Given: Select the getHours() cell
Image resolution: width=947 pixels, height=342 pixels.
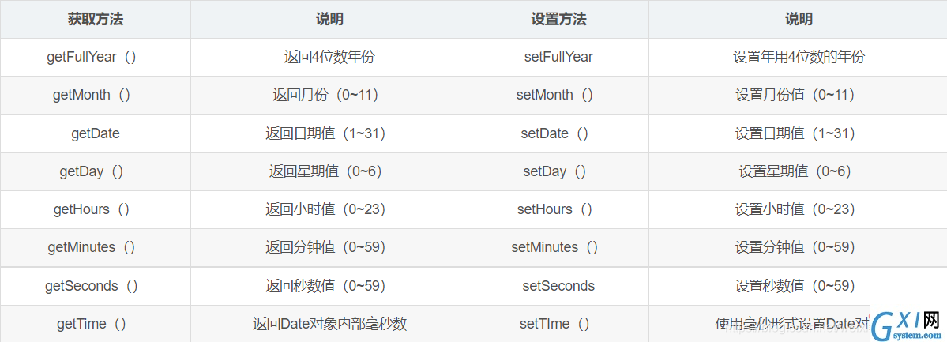Looking at the screenshot, I should pyautogui.click(x=96, y=209).
